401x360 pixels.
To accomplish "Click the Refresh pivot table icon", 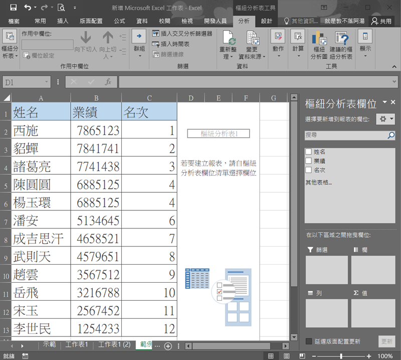I will tap(230, 39).
